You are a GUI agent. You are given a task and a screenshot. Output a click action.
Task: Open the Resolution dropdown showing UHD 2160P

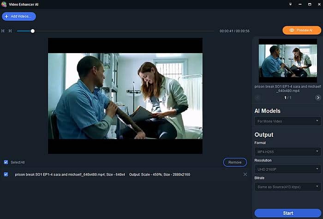288,169
